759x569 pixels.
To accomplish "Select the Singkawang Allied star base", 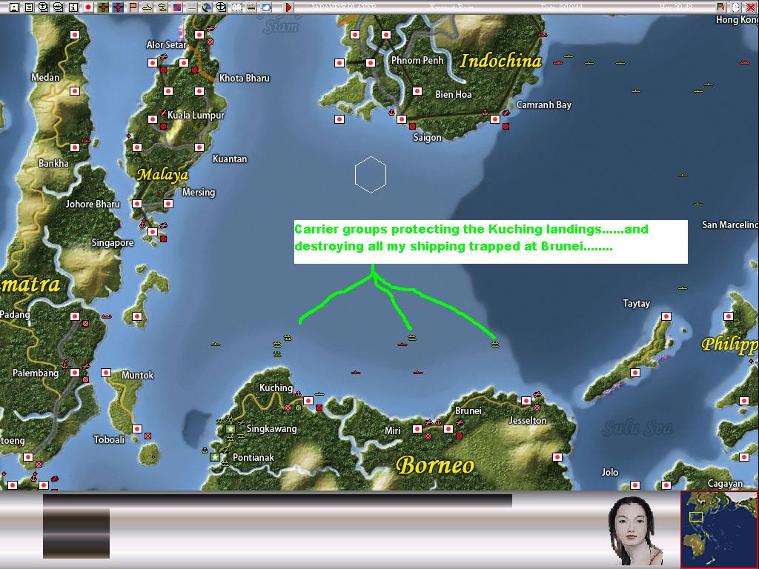I will pos(231,429).
